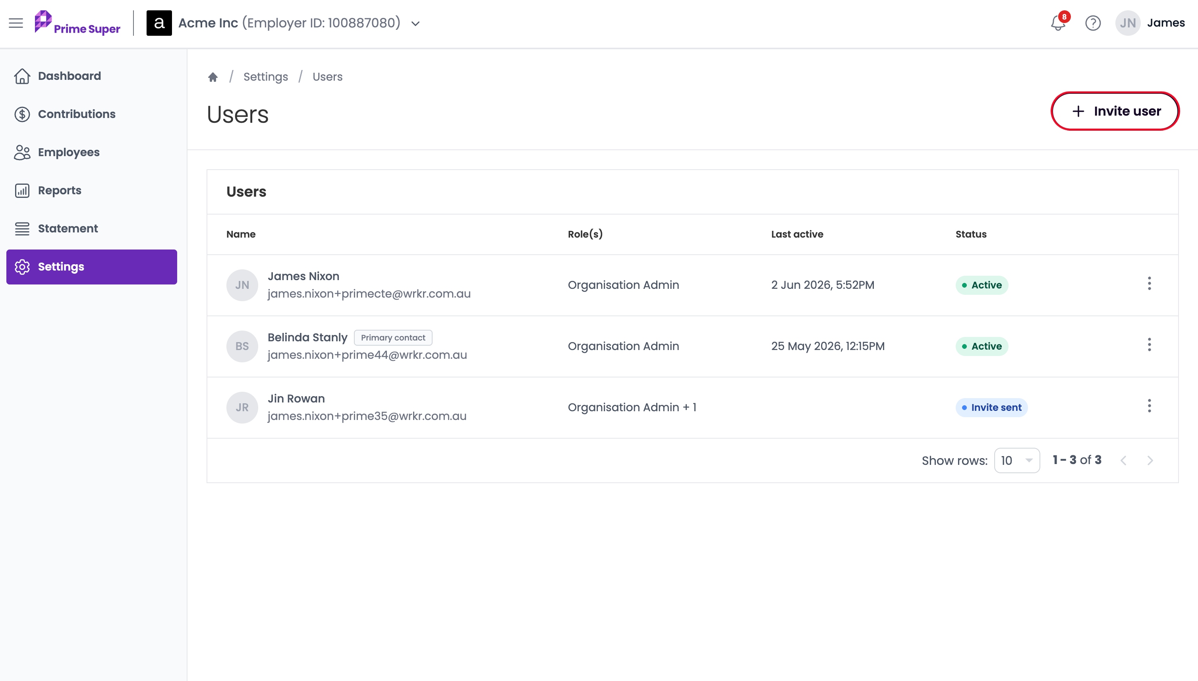Go to previous page of users
This screenshot has width=1198, height=681.
point(1123,460)
